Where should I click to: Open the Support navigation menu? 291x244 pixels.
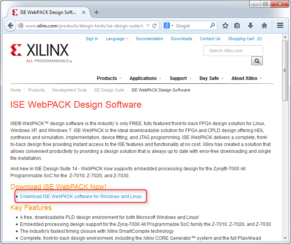coord(180,78)
